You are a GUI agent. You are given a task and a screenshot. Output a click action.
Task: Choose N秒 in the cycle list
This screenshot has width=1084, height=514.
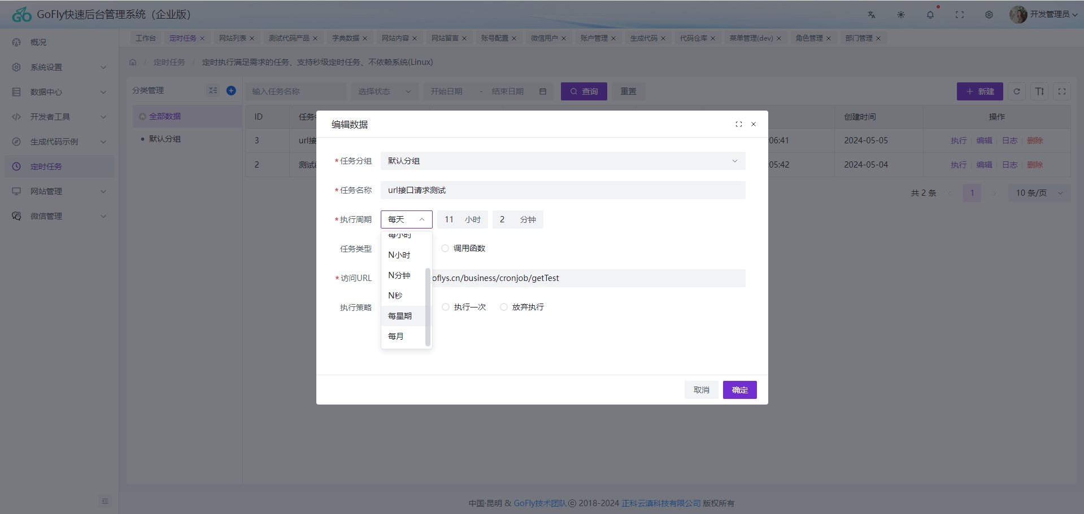point(403,296)
